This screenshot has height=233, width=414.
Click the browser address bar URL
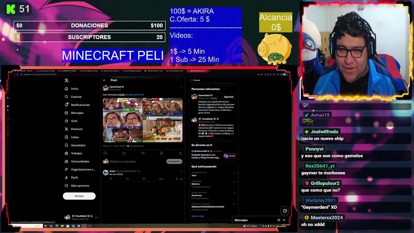[40, 74]
